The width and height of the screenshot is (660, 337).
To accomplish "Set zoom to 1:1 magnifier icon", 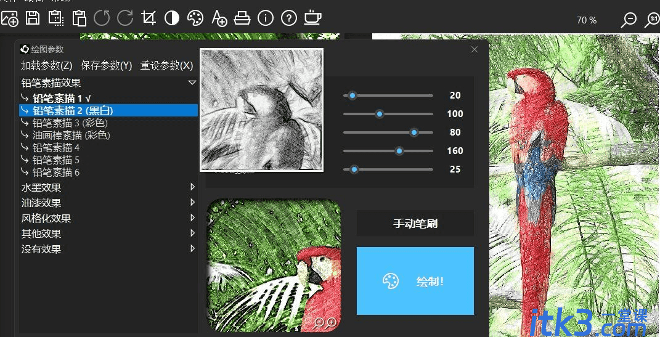I will click(653, 20).
